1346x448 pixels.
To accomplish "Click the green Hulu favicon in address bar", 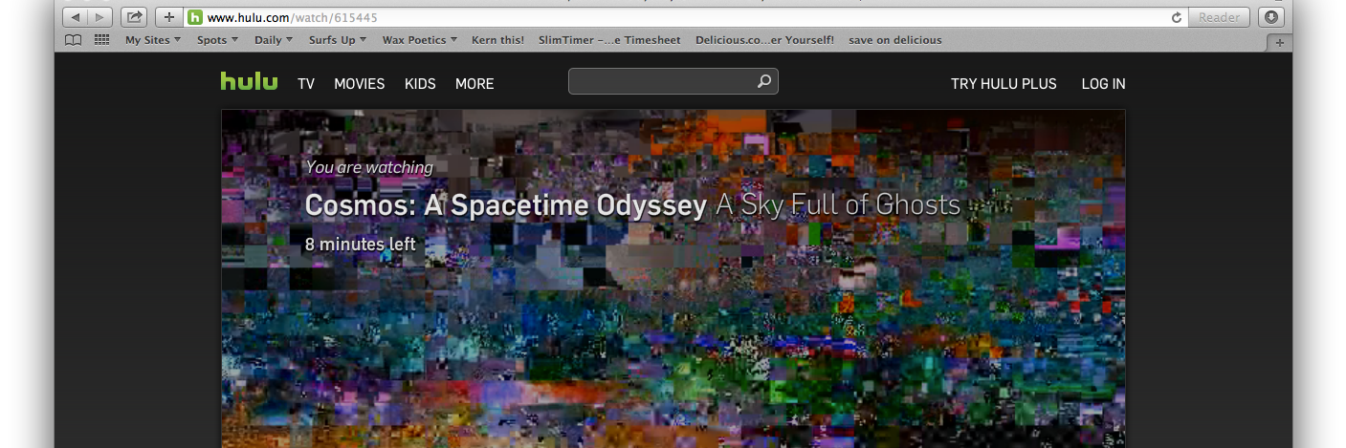I will [x=195, y=17].
